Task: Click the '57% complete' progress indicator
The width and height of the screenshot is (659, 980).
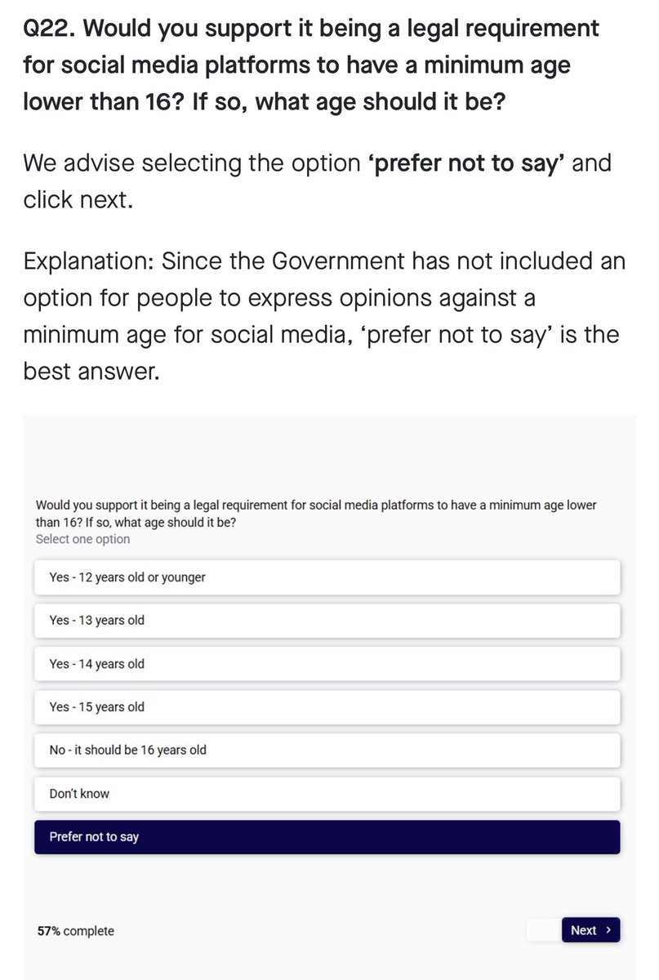Action: coord(76,931)
